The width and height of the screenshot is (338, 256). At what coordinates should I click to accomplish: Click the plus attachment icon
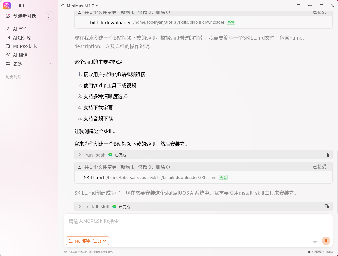click(304, 241)
